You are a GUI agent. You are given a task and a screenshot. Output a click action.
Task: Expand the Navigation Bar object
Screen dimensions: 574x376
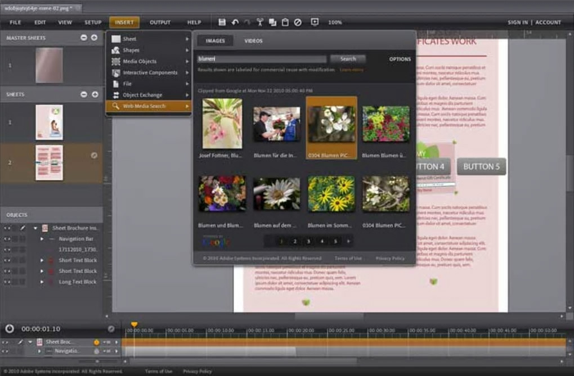42,239
